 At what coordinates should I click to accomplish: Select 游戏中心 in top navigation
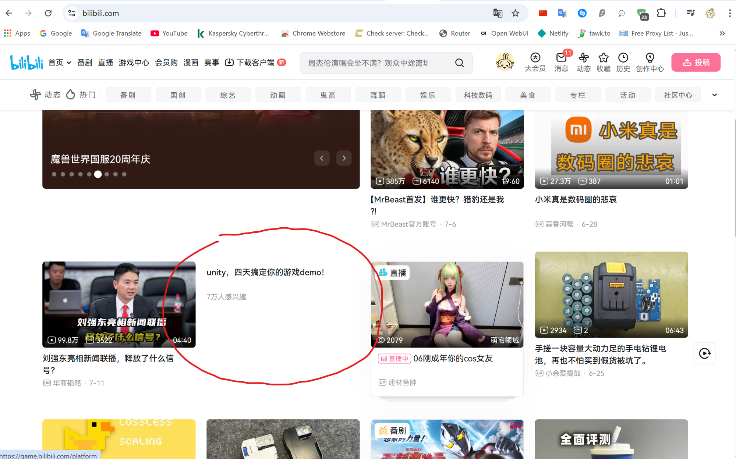134,63
